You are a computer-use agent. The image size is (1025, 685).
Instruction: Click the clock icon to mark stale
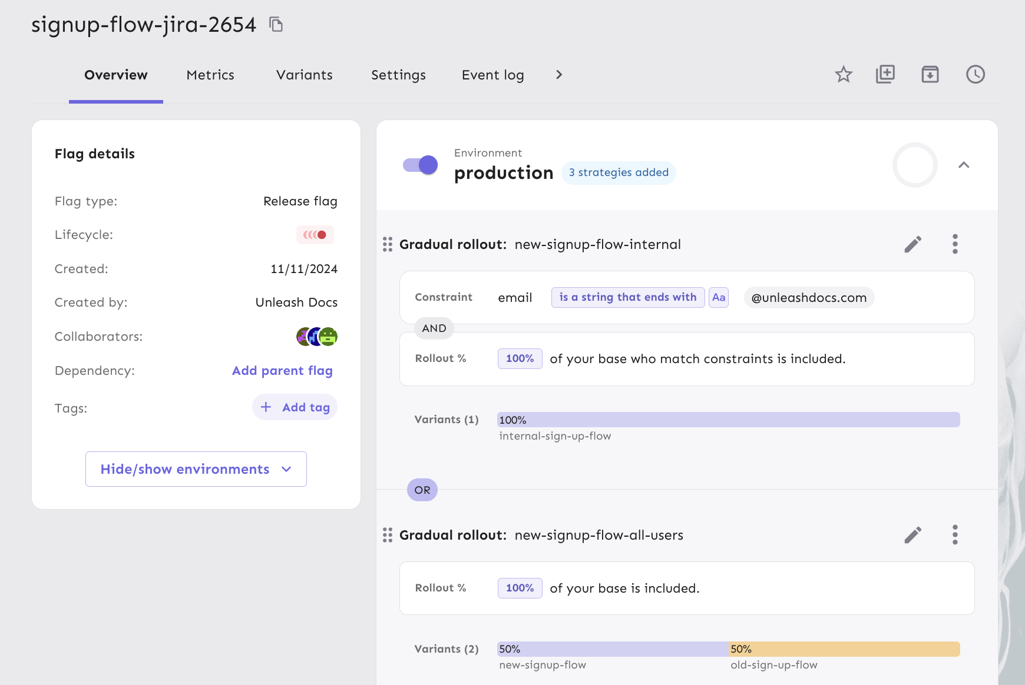[x=975, y=74]
